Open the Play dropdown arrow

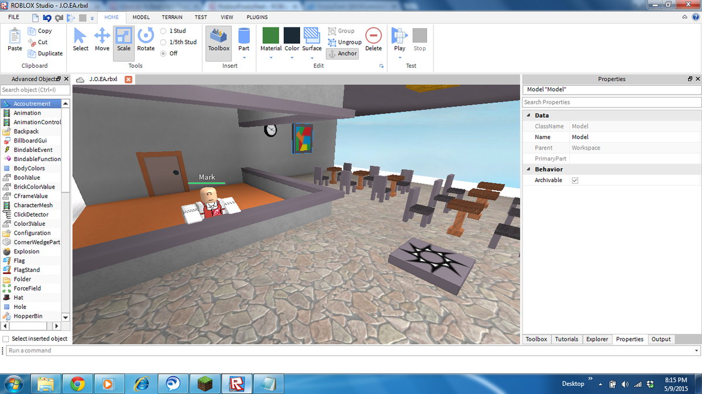[x=400, y=57]
